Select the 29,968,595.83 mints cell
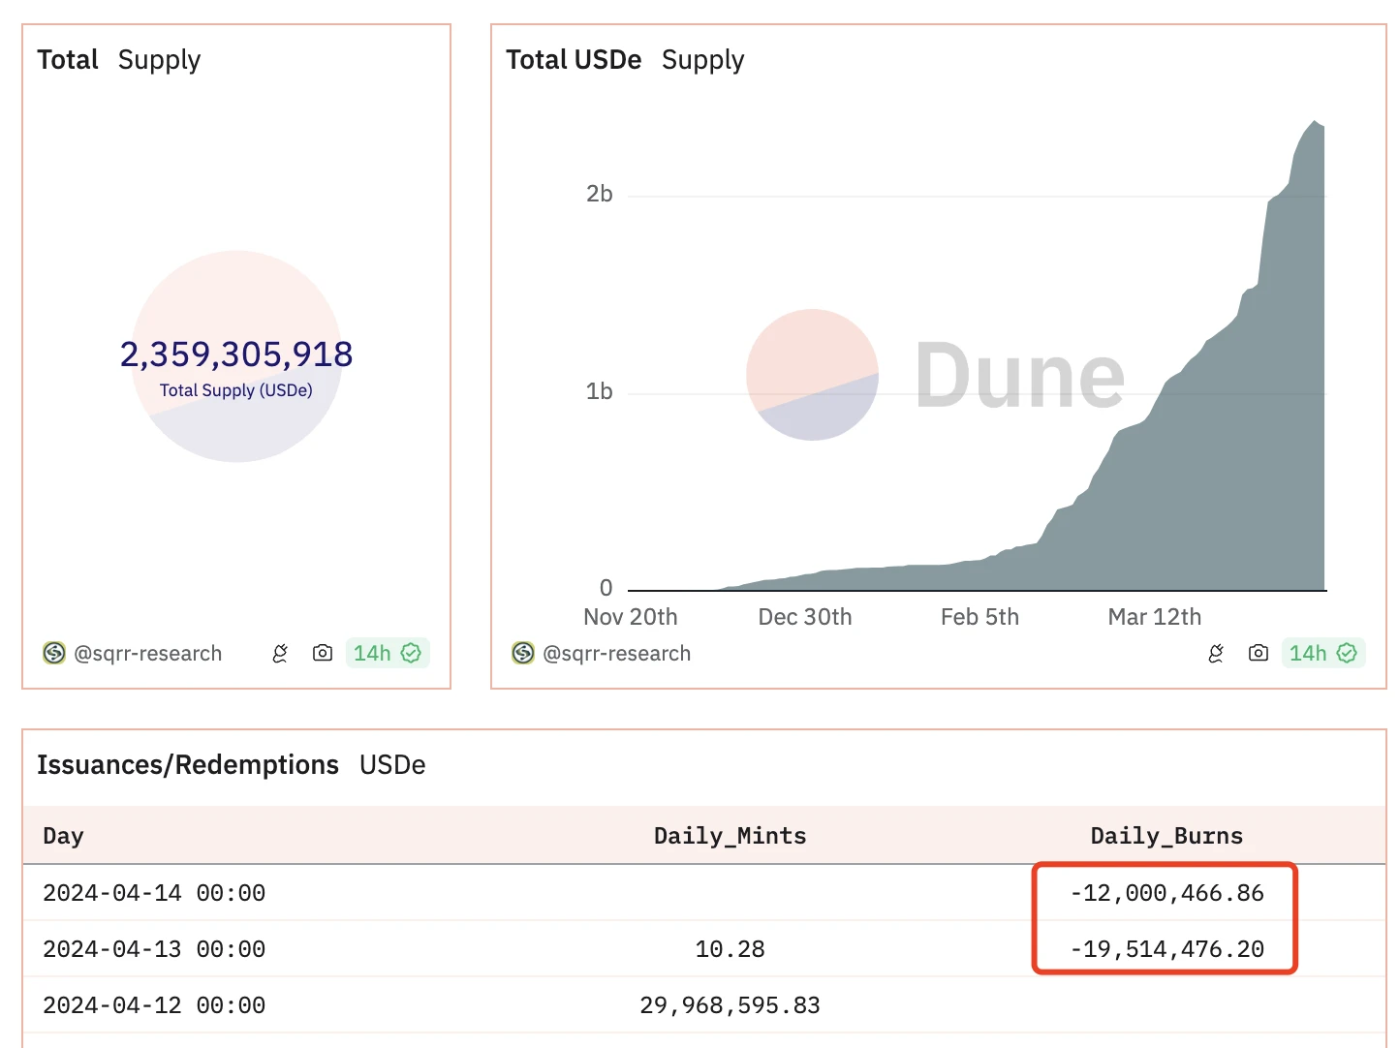This screenshot has width=1399, height=1048. [x=730, y=1005]
